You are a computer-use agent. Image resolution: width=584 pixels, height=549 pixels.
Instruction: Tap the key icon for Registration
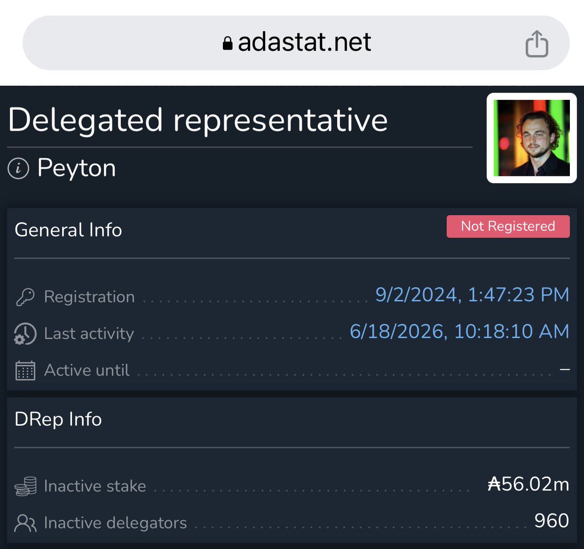(25, 297)
